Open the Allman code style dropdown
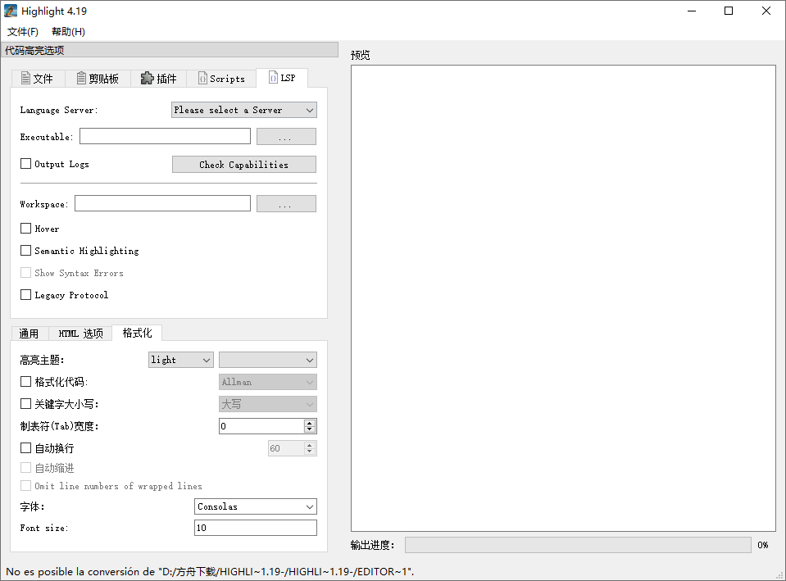786x581 pixels. click(268, 382)
